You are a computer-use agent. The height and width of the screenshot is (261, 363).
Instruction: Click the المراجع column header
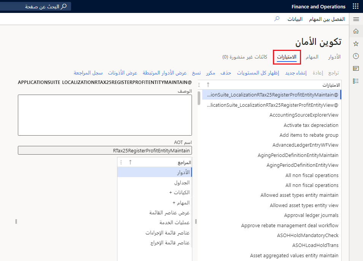pos(184,163)
